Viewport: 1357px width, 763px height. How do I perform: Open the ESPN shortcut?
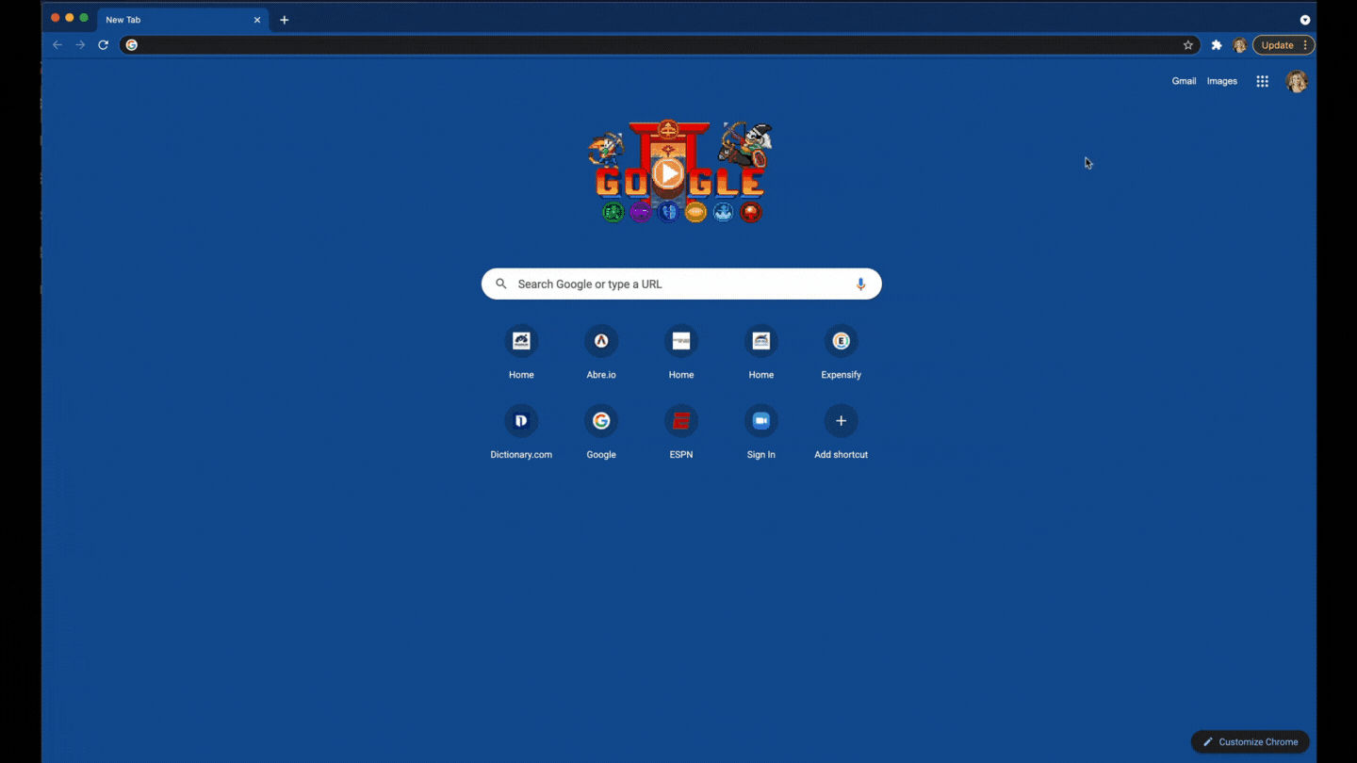coord(681,432)
